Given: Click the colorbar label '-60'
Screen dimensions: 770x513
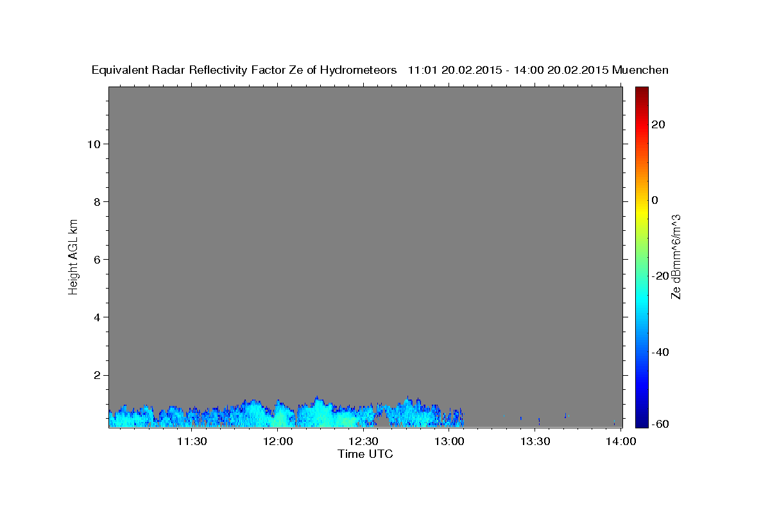Looking at the screenshot, I should tap(660, 424).
